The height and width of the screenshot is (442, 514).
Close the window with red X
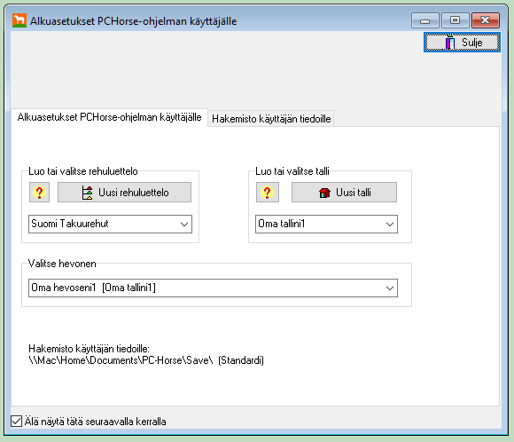(486, 20)
